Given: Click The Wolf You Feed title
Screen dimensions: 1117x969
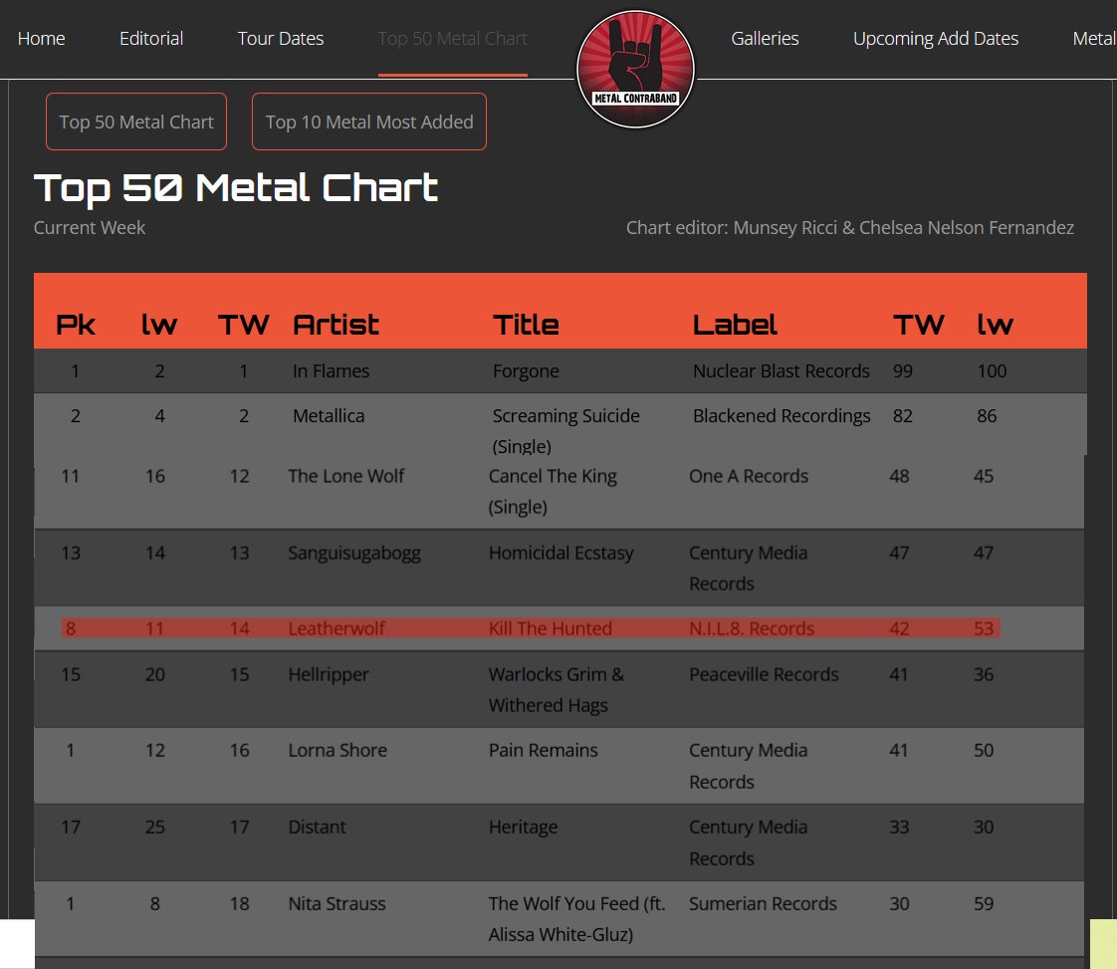Looking at the screenshot, I should click(x=577, y=919).
